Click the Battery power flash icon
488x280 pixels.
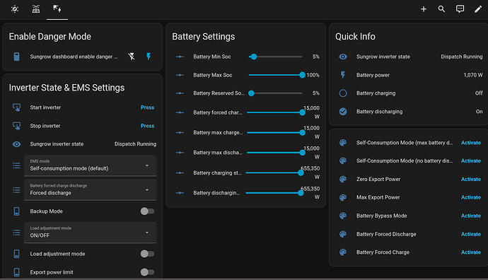pos(343,75)
